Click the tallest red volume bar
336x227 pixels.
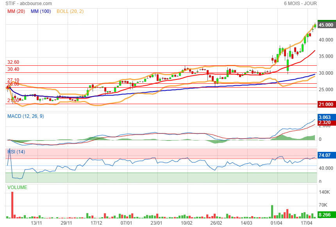(x=12, y=205)
